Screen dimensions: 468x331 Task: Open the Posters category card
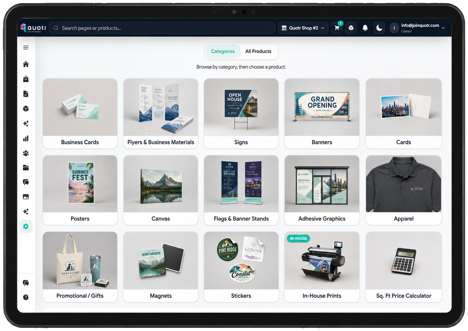tap(80, 190)
